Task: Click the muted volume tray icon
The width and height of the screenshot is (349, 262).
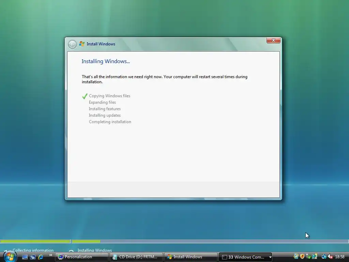Action: point(330,257)
